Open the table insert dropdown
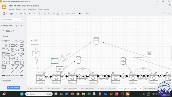The image size is (172, 97). click(x=87, y=13)
